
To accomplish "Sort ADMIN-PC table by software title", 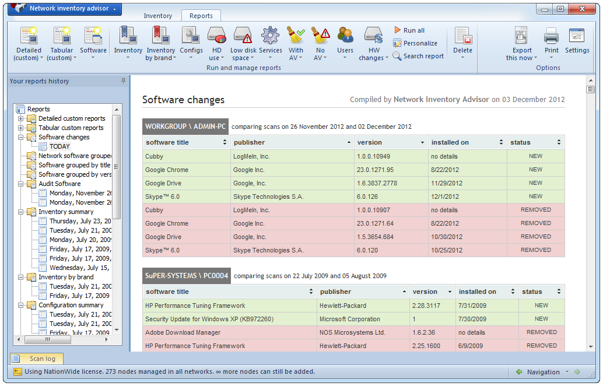I will point(186,142).
